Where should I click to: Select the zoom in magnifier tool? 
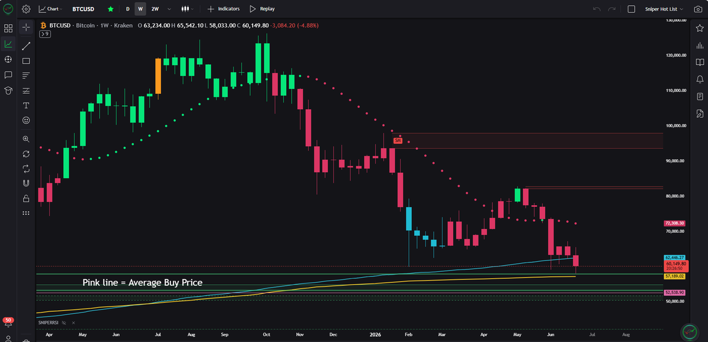[x=26, y=139]
